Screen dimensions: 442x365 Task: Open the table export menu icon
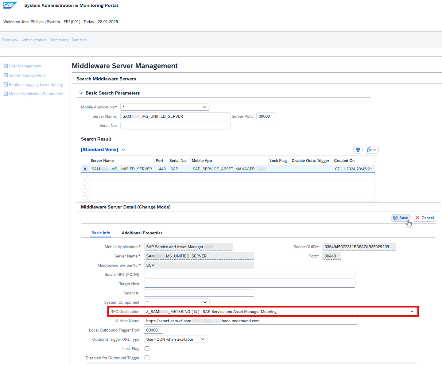pyautogui.click(x=372, y=150)
